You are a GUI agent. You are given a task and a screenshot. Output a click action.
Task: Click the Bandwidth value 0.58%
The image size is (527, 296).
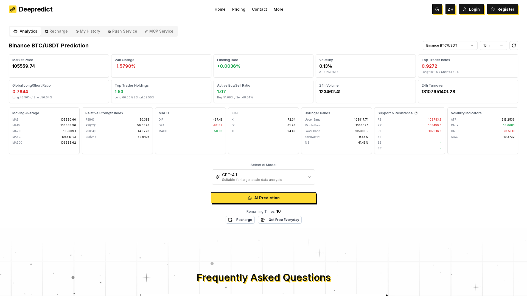[363, 137]
